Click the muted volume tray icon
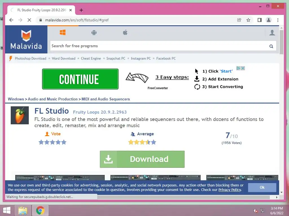289x216 pixels. tap(255, 211)
